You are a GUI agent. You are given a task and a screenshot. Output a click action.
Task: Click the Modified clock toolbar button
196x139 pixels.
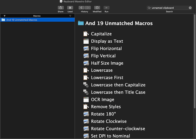97,8
